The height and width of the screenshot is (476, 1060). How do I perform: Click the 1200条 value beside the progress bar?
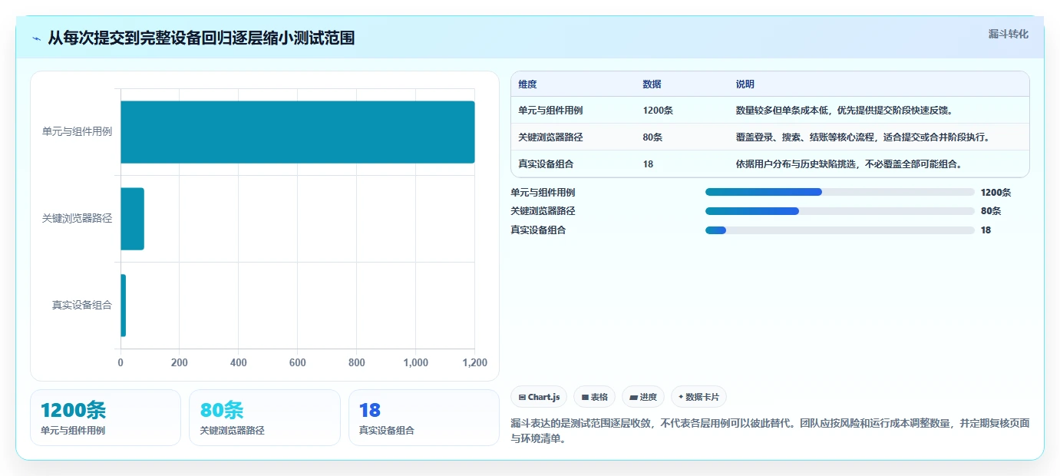click(x=996, y=193)
